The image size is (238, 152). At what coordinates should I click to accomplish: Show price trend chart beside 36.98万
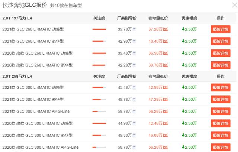pos(165,53)
